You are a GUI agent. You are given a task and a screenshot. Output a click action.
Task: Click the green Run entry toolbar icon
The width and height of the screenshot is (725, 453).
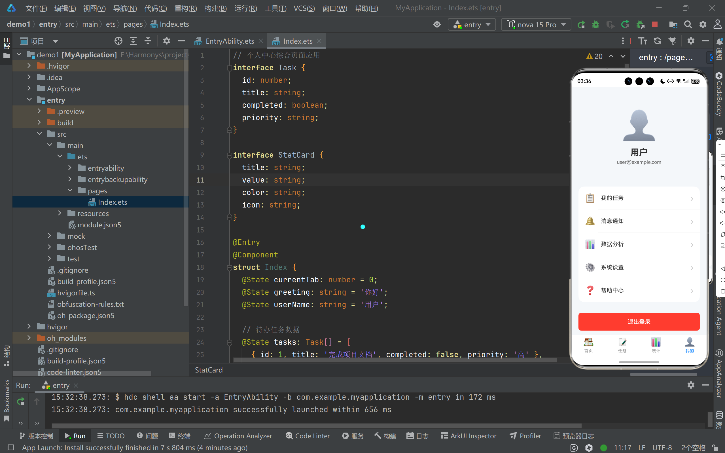[581, 25]
